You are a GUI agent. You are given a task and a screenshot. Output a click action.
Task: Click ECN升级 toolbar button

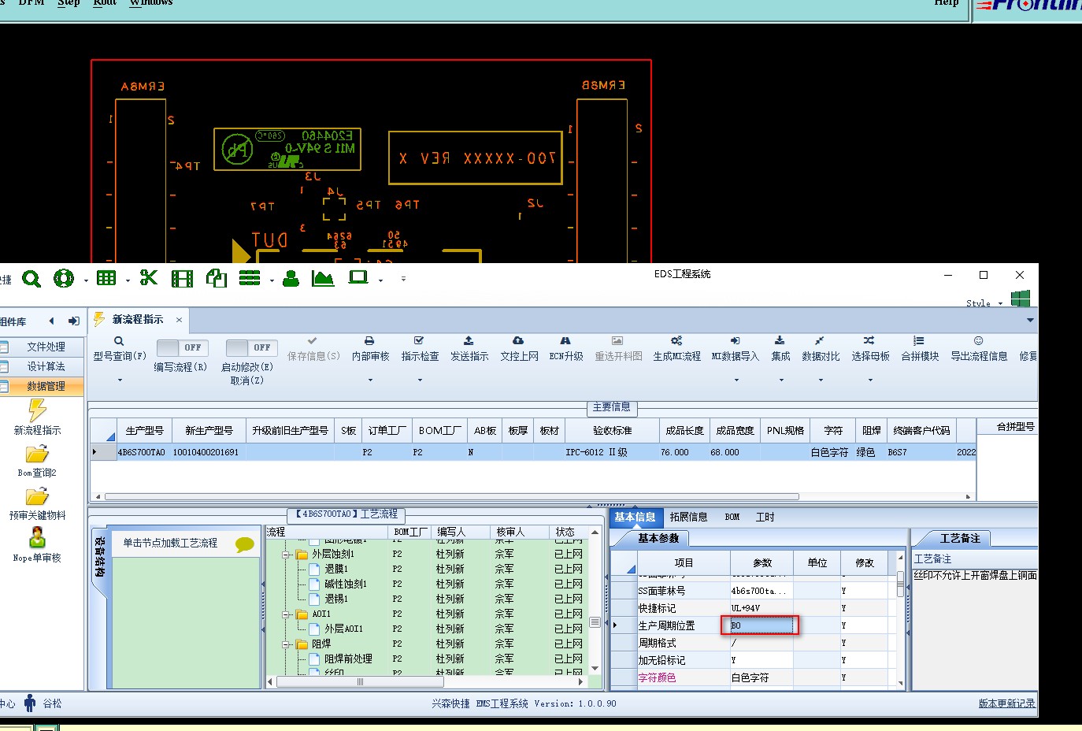coord(566,349)
